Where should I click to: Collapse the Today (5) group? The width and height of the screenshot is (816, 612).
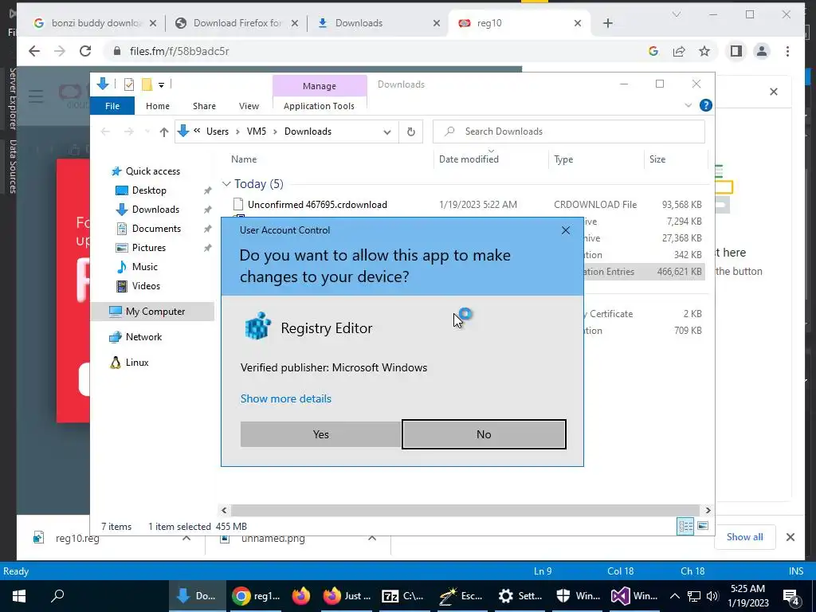click(226, 184)
